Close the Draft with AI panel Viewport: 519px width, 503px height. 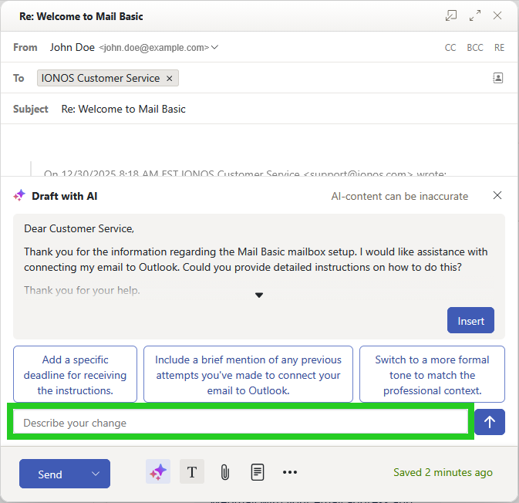click(497, 195)
